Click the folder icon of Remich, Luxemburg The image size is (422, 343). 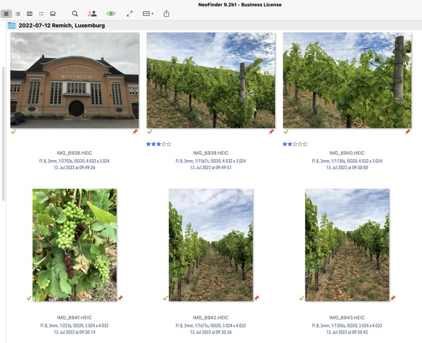coord(12,25)
